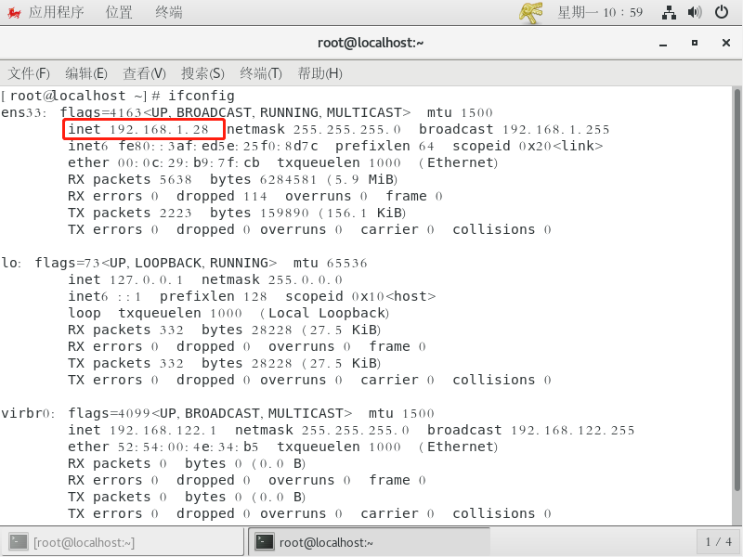Click the virbr0 address 192.168.122.1
The image size is (743, 557).
pos(163,430)
